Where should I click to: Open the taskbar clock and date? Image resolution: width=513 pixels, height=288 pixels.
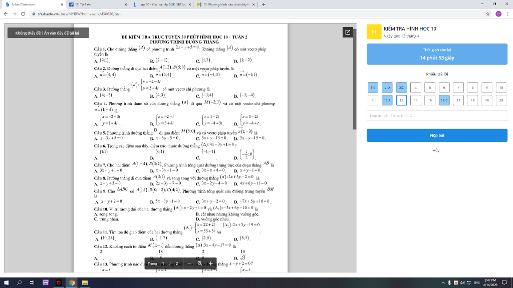(490, 282)
